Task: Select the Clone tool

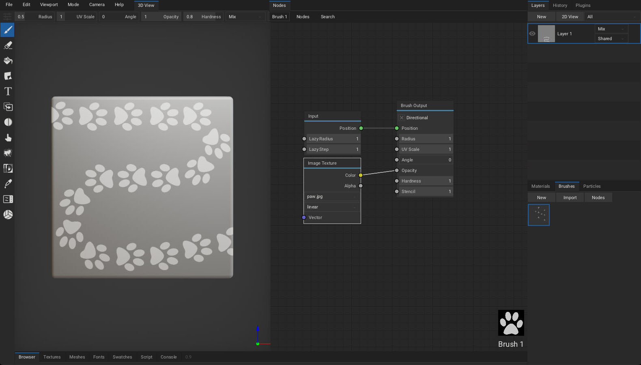Action: pos(8,107)
